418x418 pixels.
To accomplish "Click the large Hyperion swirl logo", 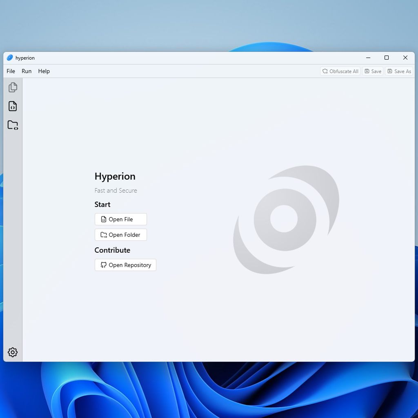I will coord(285,220).
